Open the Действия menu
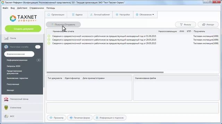Viewport: 222px width, 124px height. (22, 8)
